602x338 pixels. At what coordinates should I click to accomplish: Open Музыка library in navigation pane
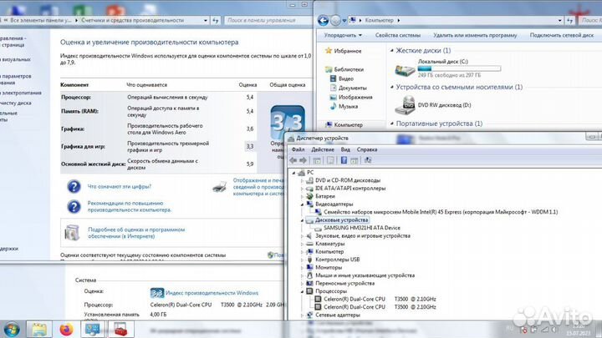tap(348, 107)
